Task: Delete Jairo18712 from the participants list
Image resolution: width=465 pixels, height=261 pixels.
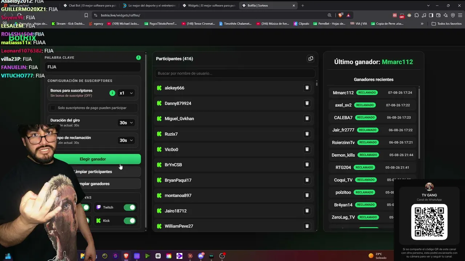Action: click(307, 211)
